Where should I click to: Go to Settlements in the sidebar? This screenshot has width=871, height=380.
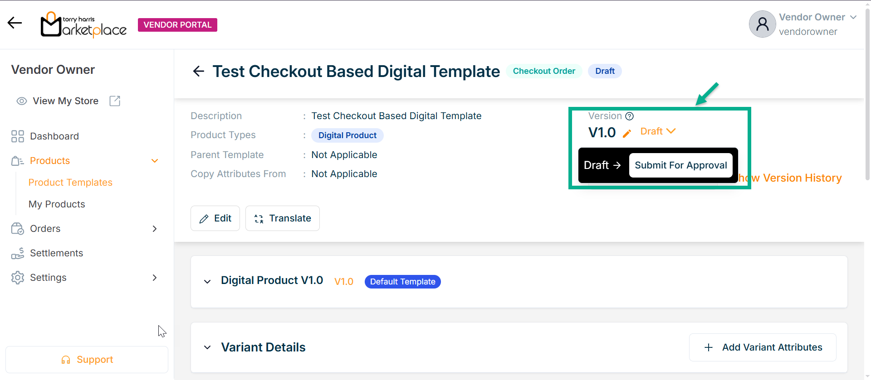click(56, 253)
